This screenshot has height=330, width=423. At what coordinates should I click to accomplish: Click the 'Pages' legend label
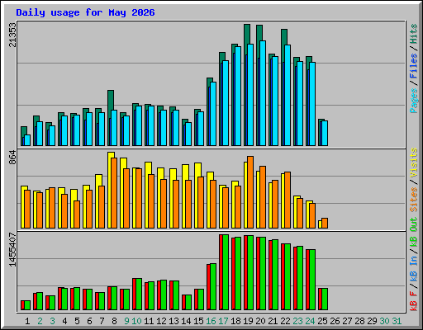(413, 101)
